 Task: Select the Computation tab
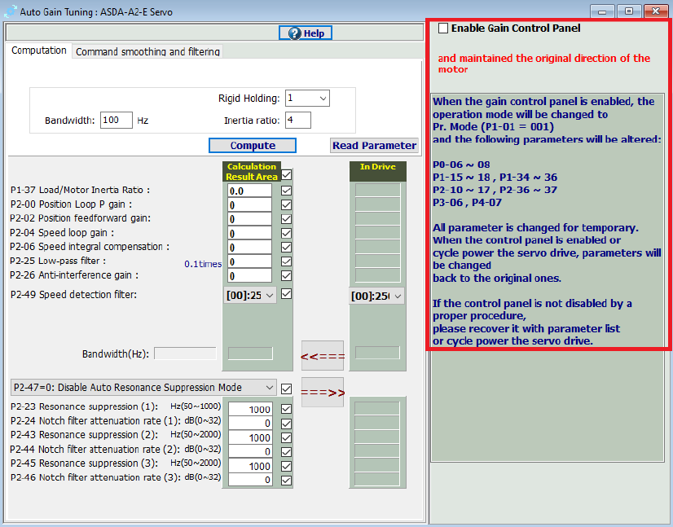click(x=39, y=51)
